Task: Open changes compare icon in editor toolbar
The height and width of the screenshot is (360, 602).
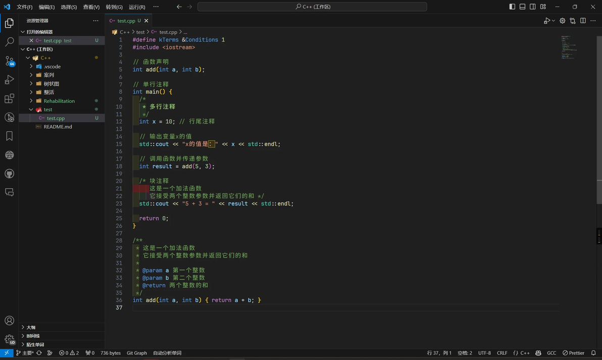Action: point(572,21)
